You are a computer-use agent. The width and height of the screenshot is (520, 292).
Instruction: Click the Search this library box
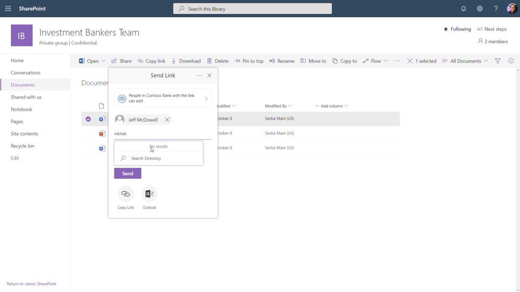click(x=252, y=9)
